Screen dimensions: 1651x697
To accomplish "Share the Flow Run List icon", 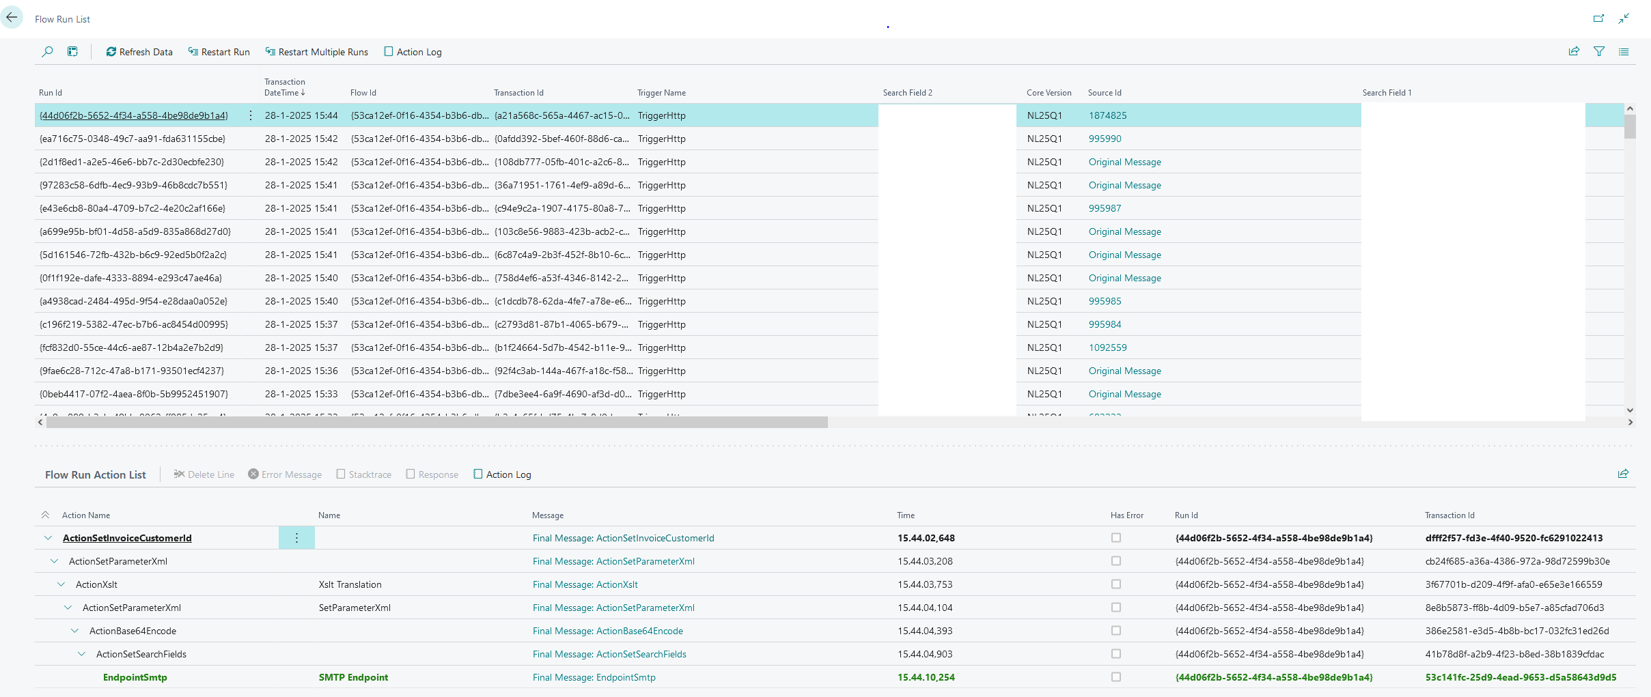I will pos(1574,52).
